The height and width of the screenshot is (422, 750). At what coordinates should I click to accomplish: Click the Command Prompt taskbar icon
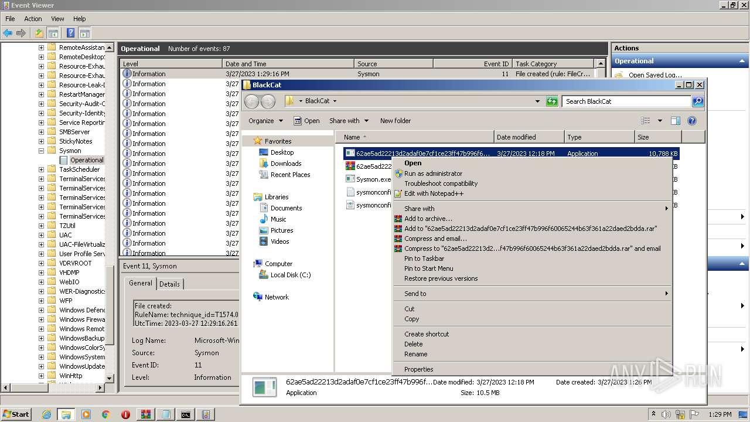(x=185, y=414)
